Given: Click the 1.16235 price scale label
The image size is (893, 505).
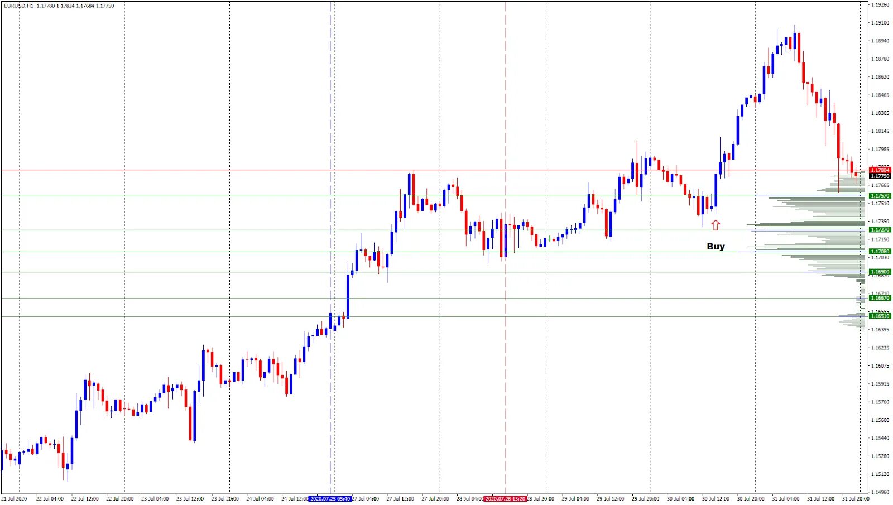Looking at the screenshot, I should tap(880, 348).
